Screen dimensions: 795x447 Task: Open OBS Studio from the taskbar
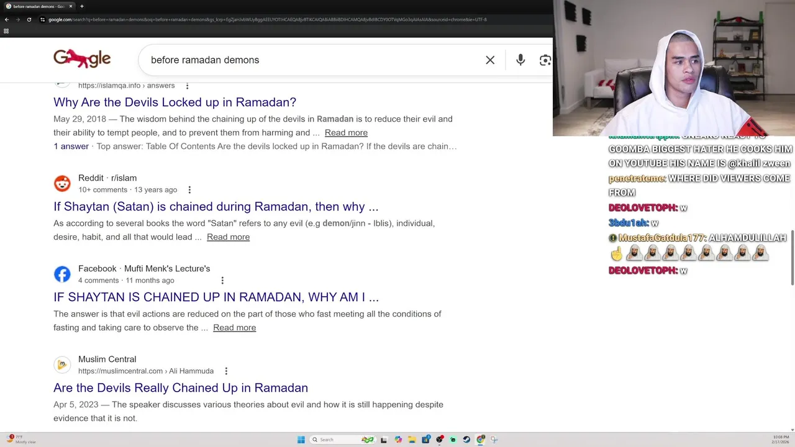(x=440, y=440)
